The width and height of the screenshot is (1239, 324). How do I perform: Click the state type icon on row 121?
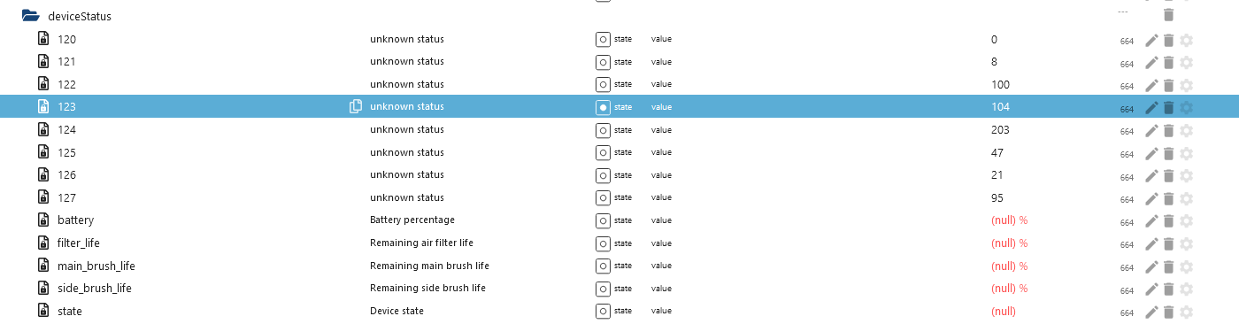[603, 62]
